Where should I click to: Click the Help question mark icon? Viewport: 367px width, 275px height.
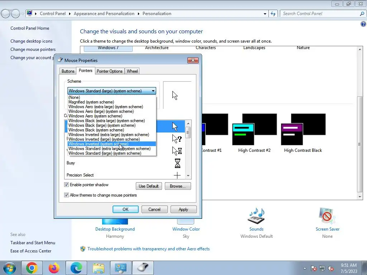363,24
